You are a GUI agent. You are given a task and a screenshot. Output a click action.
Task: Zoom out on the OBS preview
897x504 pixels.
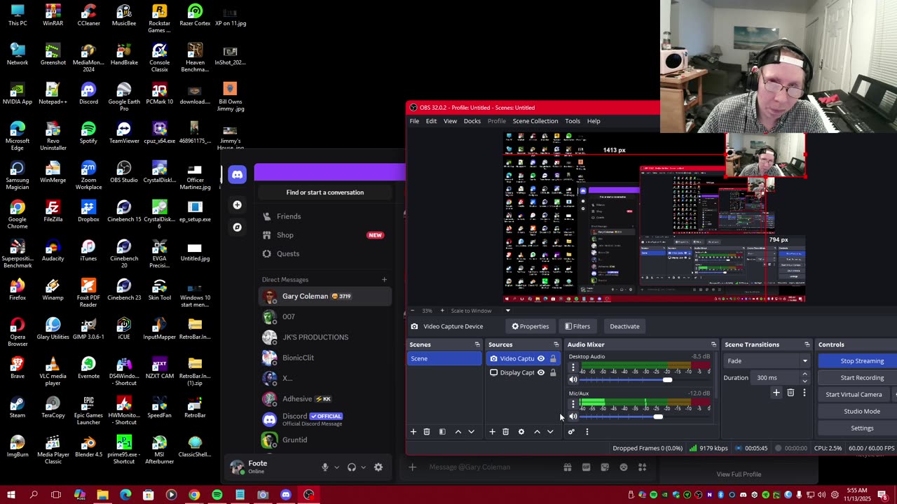pos(412,311)
